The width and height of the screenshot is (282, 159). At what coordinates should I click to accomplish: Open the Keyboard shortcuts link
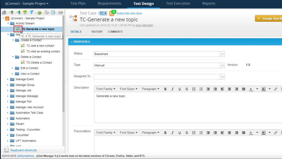coord(24,150)
